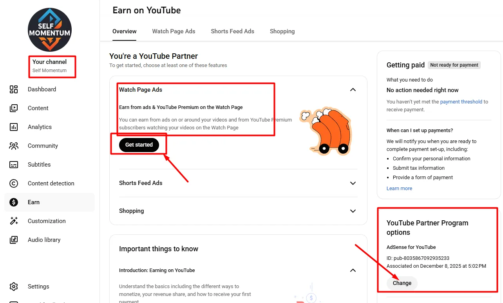Open the payment threshold link

[461, 102]
